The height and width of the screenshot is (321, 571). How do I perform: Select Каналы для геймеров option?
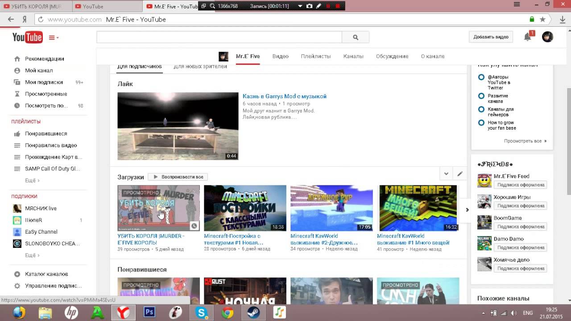point(481,109)
